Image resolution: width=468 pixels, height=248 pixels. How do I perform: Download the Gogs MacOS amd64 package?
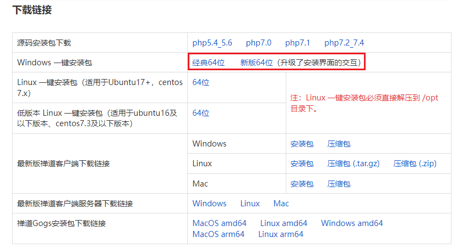tap(219, 223)
